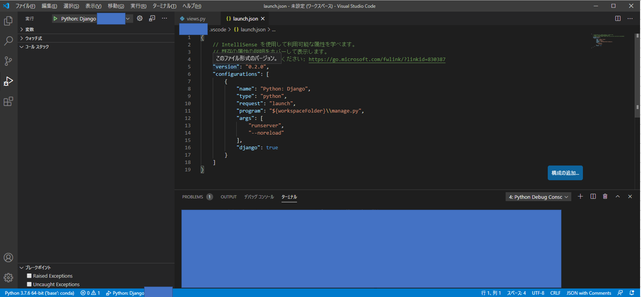The width and height of the screenshot is (641, 297).
Task: Open the Run and Debug view
Action: coord(8,81)
